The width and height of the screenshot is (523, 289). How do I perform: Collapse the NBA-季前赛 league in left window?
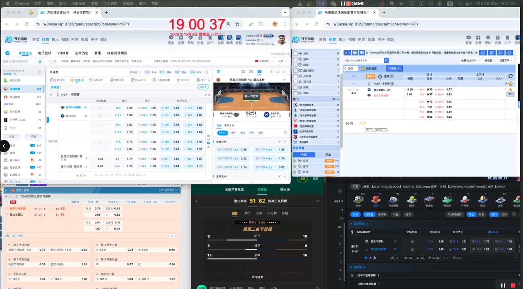pyautogui.click(x=51, y=95)
